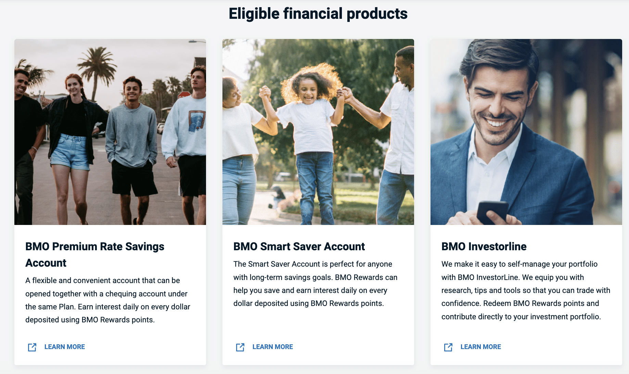This screenshot has width=629, height=374.
Task: Open Learn More for BMO Smart Saver Account
Action: tap(273, 347)
